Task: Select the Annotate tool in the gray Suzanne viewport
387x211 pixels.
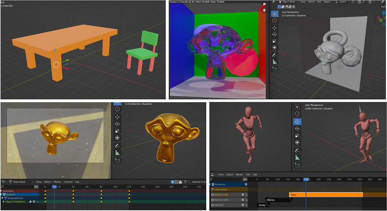Action: (x=274, y=55)
